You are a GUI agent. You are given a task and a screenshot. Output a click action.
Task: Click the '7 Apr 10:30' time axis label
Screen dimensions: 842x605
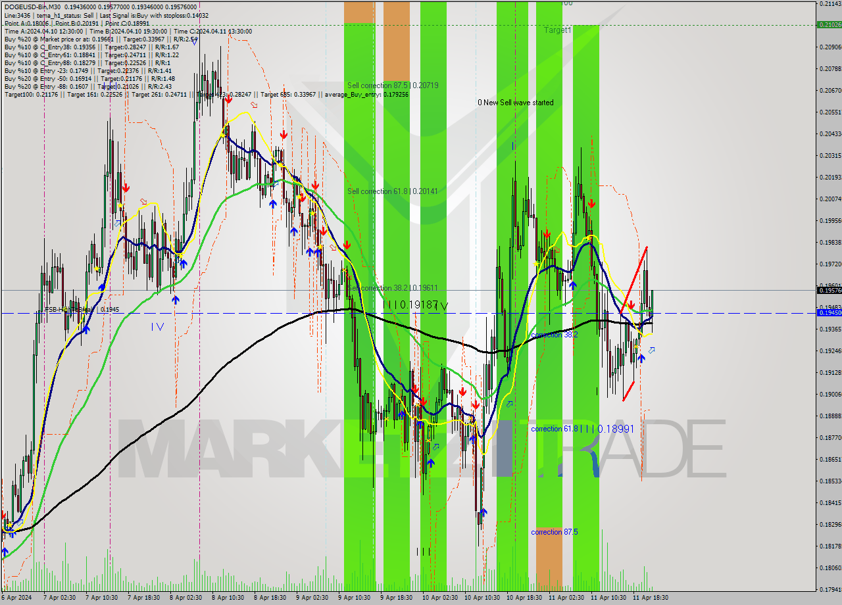(x=102, y=598)
